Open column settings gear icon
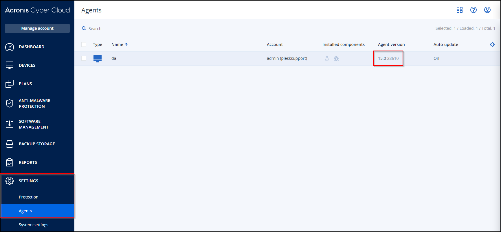 [x=492, y=44]
